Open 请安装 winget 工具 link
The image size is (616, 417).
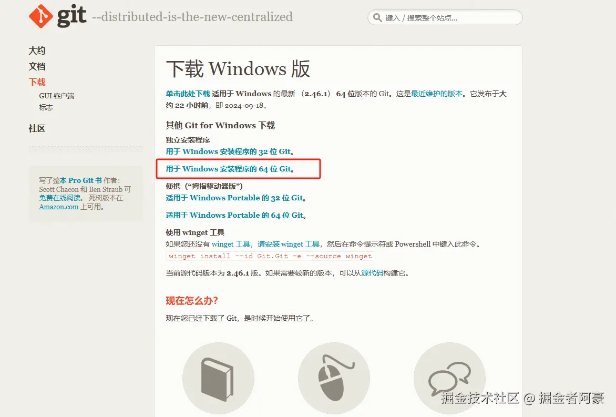pos(289,244)
